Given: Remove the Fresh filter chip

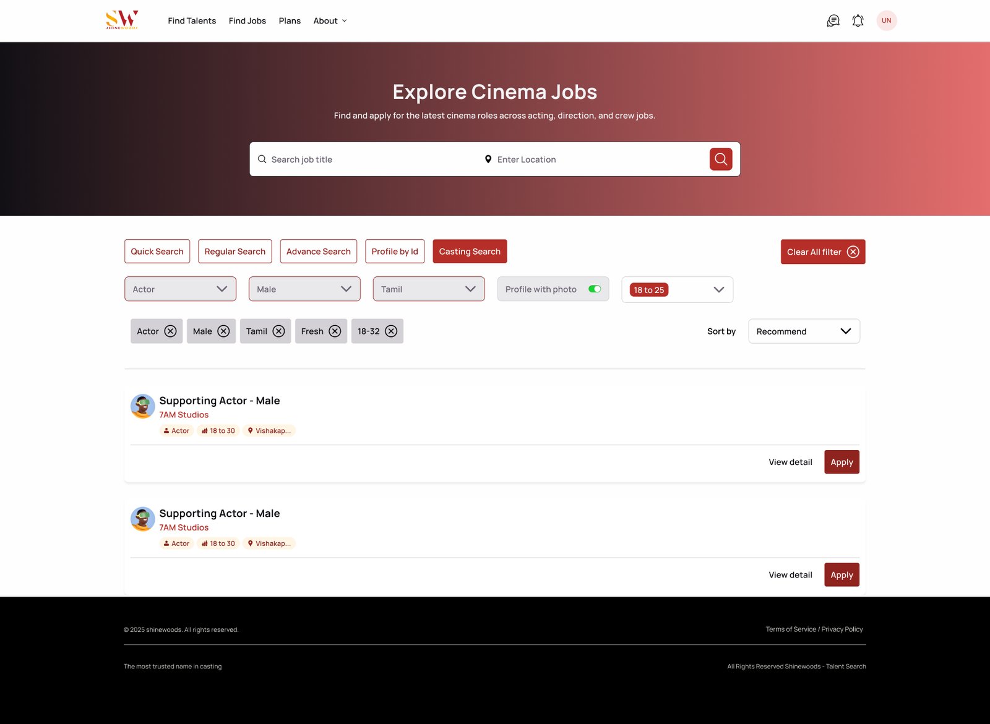Looking at the screenshot, I should coord(335,331).
